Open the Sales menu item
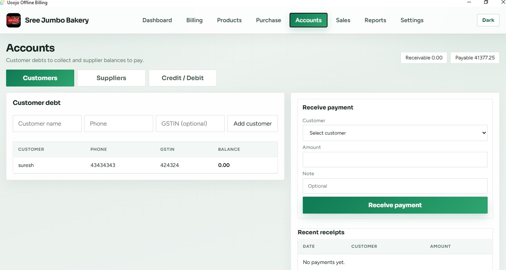The height and width of the screenshot is (270, 506). coord(343,20)
